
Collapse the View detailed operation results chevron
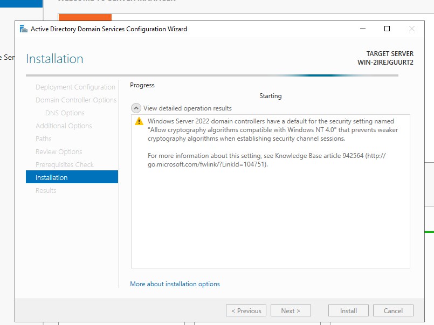click(136, 108)
